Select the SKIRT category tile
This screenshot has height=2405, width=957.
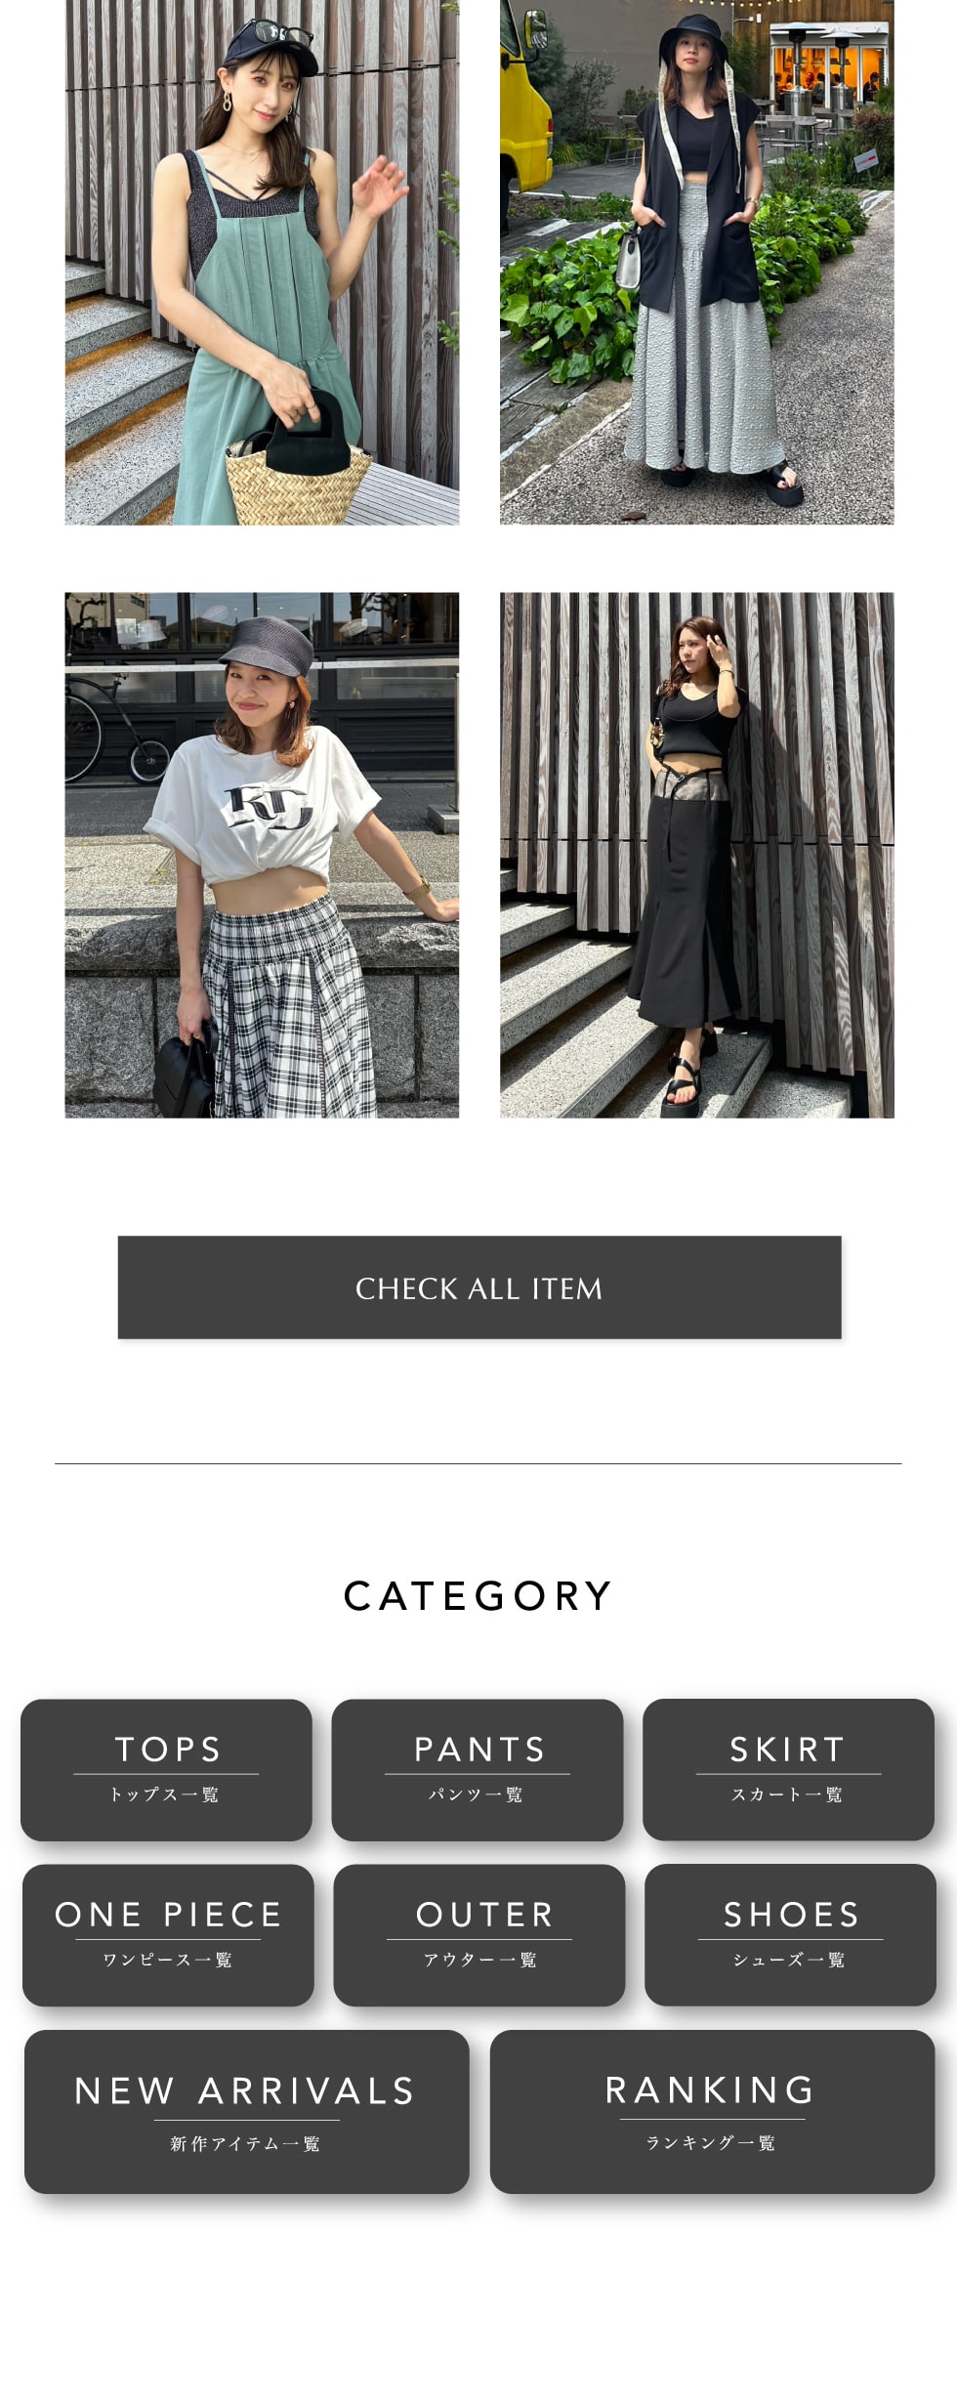[x=788, y=1770]
